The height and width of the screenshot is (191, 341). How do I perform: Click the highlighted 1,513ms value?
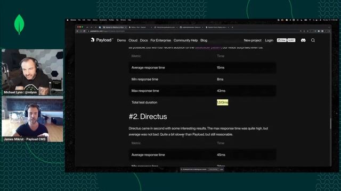pos(223,102)
